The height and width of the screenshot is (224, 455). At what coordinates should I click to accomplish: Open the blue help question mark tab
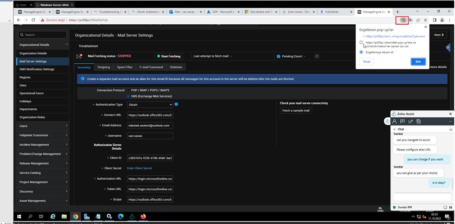click(448, 47)
